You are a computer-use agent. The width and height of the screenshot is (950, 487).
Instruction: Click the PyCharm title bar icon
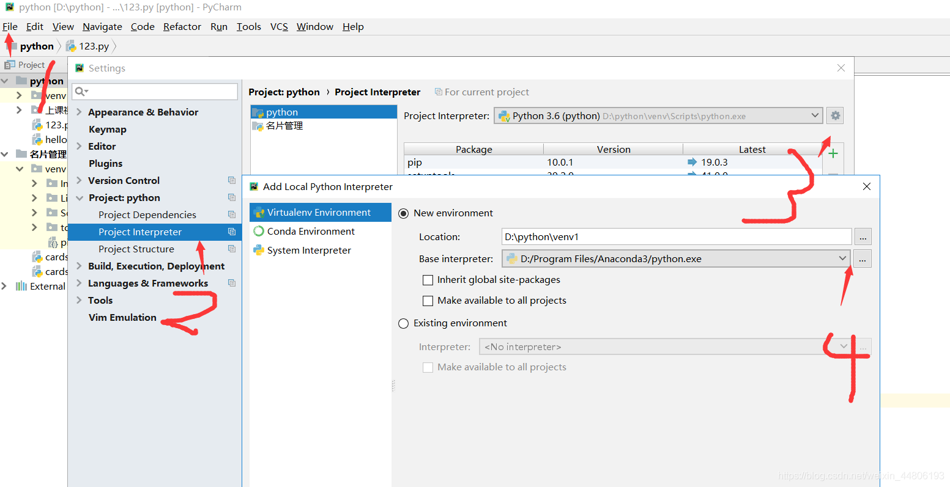pos(10,7)
